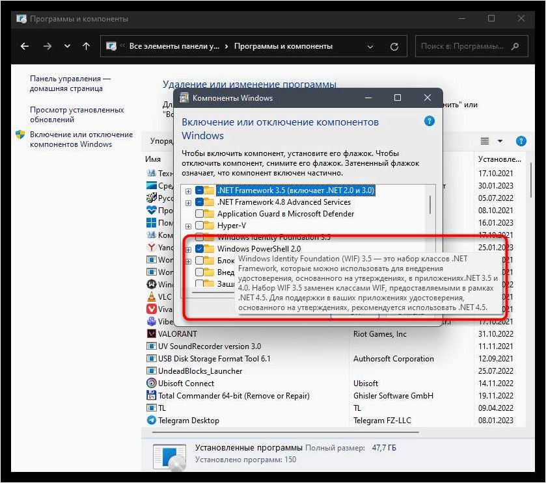Click shield icon beside Windows components link
Image resolution: width=546 pixels, height=483 pixels.
click(20, 135)
